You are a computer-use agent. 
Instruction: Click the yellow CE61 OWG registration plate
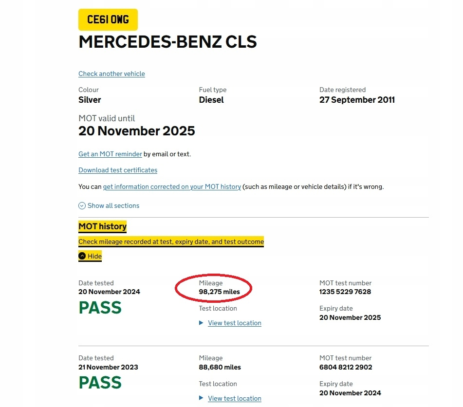[x=108, y=19]
